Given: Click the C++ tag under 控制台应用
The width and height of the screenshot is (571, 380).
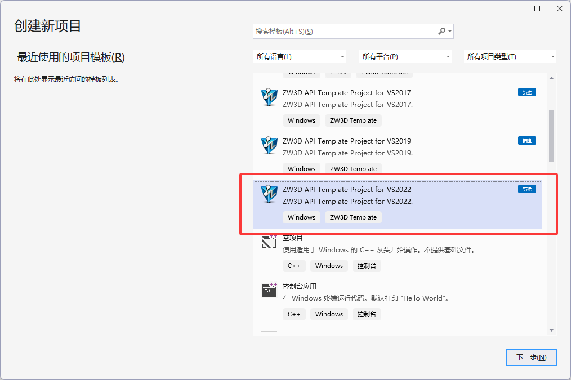Looking at the screenshot, I should click(x=294, y=314).
